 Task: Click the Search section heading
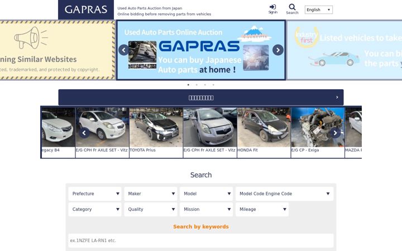click(x=201, y=175)
